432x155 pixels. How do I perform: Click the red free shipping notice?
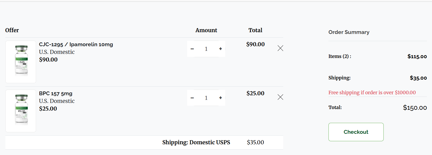(372, 92)
